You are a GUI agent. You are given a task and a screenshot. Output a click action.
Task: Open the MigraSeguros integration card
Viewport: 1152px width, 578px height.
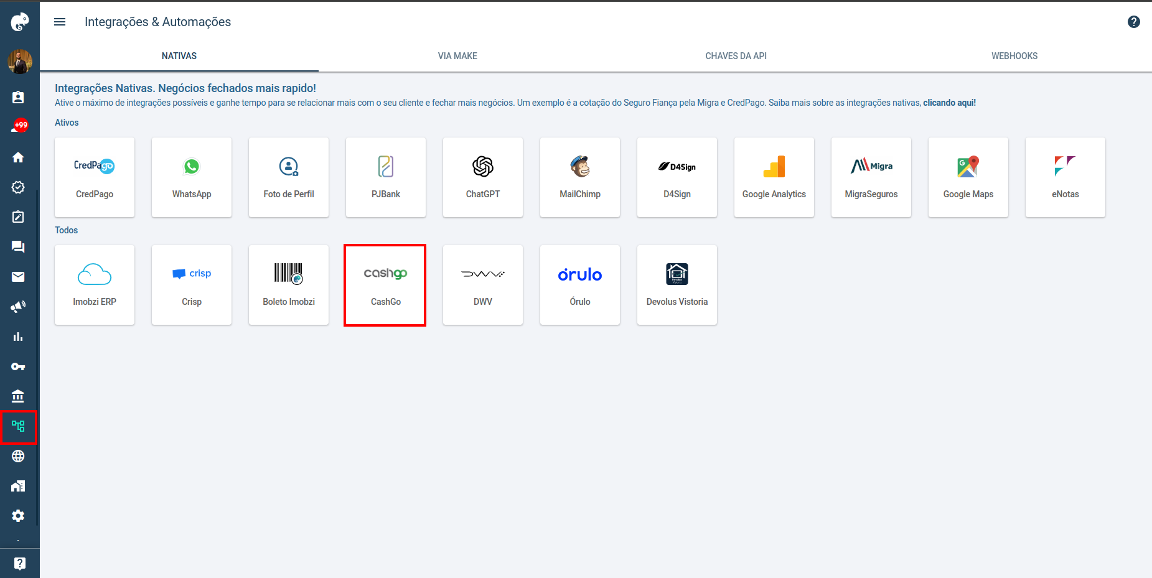(x=871, y=177)
